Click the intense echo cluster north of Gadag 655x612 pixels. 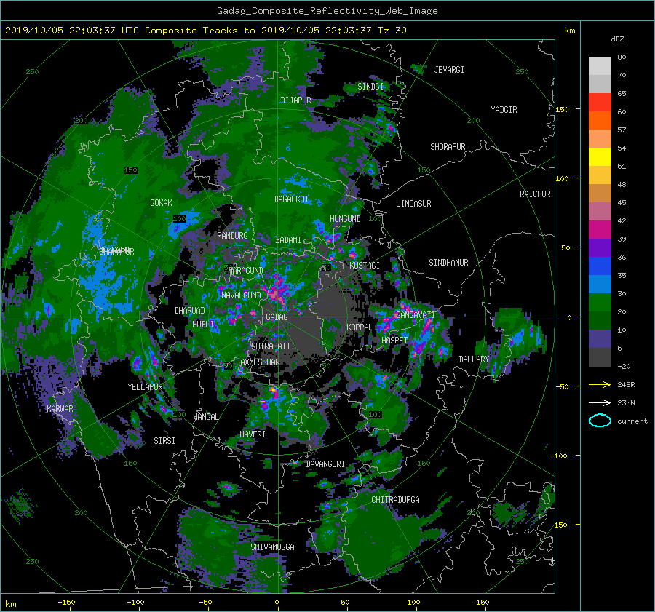click(277, 289)
